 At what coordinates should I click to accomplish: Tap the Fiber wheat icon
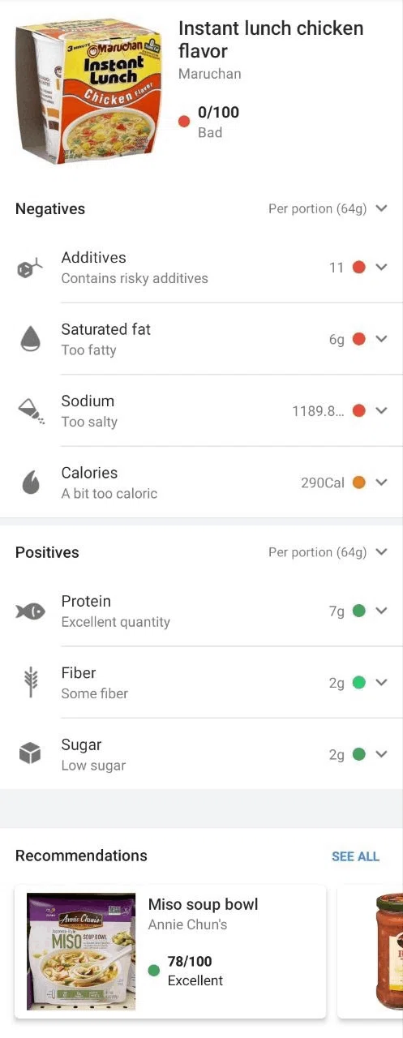click(x=30, y=683)
